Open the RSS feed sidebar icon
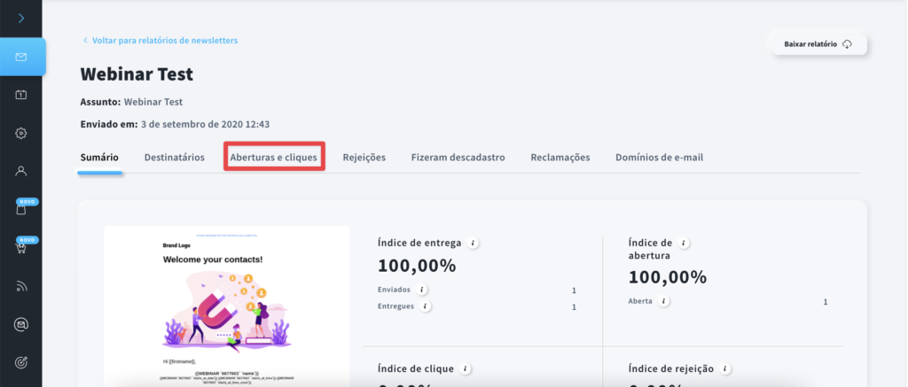 [x=20, y=286]
